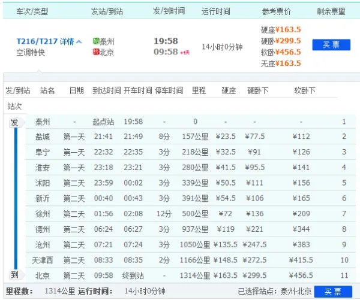This screenshot has height=300, width=360.
Task: Click station name 沧州 in stop list
Action: tap(43, 245)
